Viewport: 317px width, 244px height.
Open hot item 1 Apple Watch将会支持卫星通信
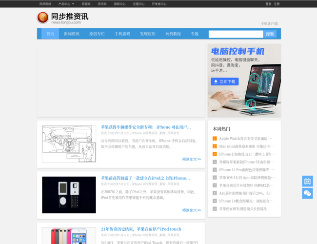[x=245, y=139]
